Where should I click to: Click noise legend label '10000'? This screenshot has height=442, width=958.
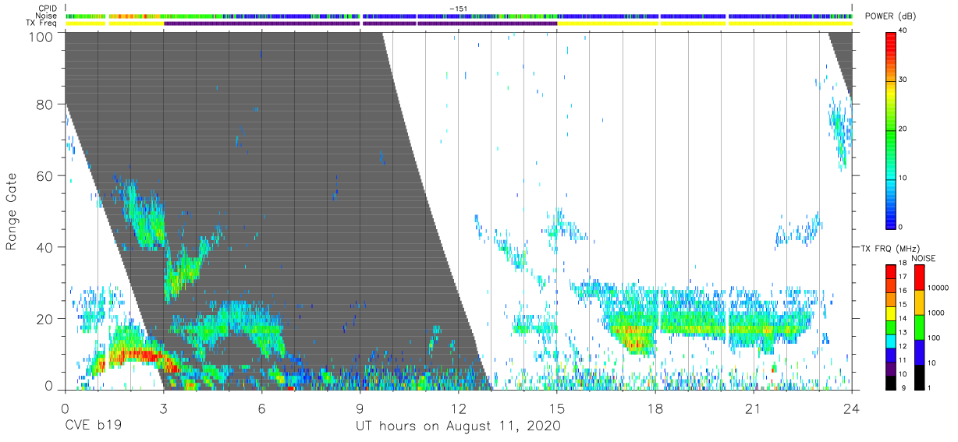point(938,288)
